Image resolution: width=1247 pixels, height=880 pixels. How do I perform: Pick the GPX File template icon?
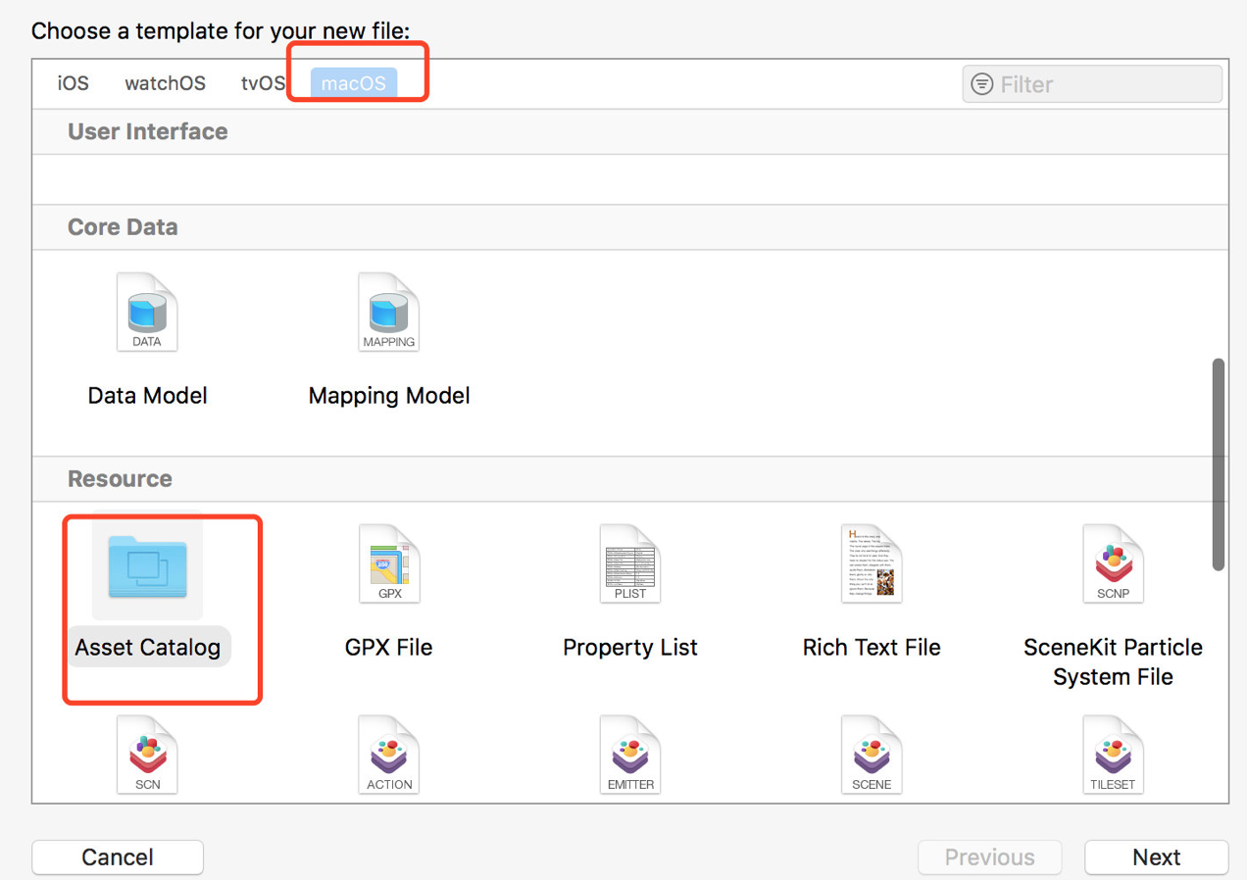point(389,564)
